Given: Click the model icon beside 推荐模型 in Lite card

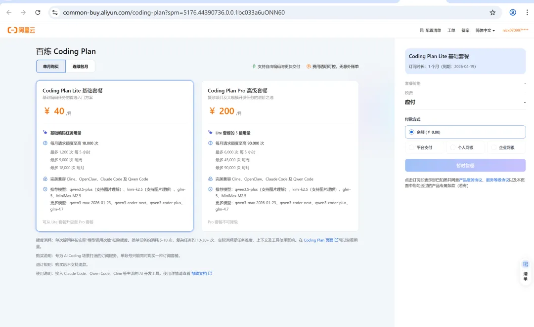Looking at the screenshot, I should [x=45, y=189].
